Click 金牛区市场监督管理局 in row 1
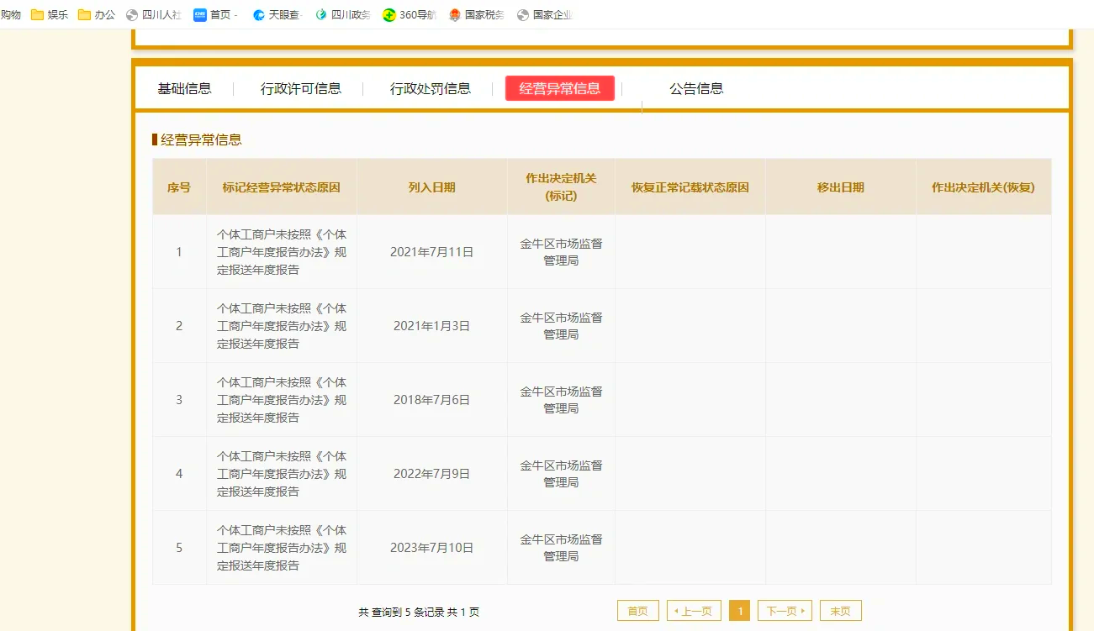This screenshot has height=631, width=1094. click(561, 252)
